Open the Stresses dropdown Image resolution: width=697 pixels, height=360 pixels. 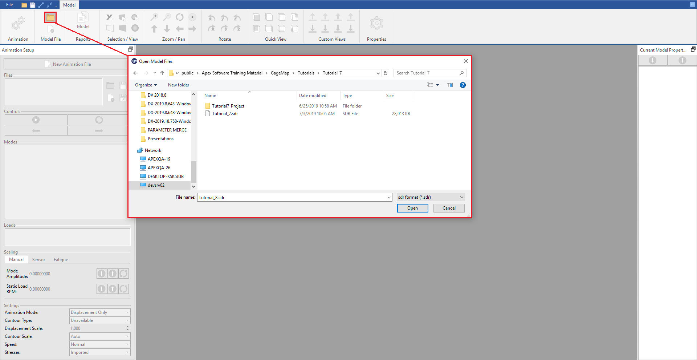pyautogui.click(x=100, y=352)
